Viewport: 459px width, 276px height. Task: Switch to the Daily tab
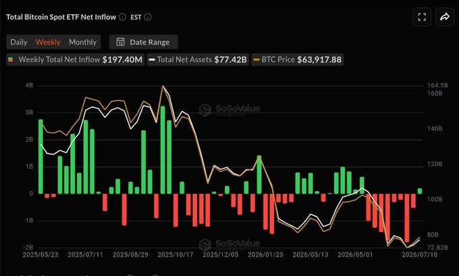click(x=19, y=42)
